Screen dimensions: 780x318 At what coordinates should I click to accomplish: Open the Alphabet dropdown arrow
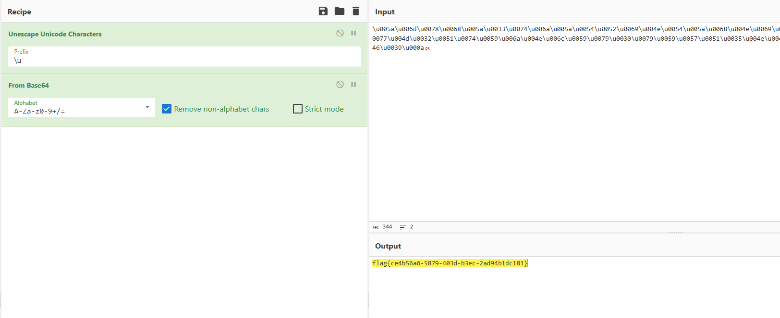pos(147,107)
